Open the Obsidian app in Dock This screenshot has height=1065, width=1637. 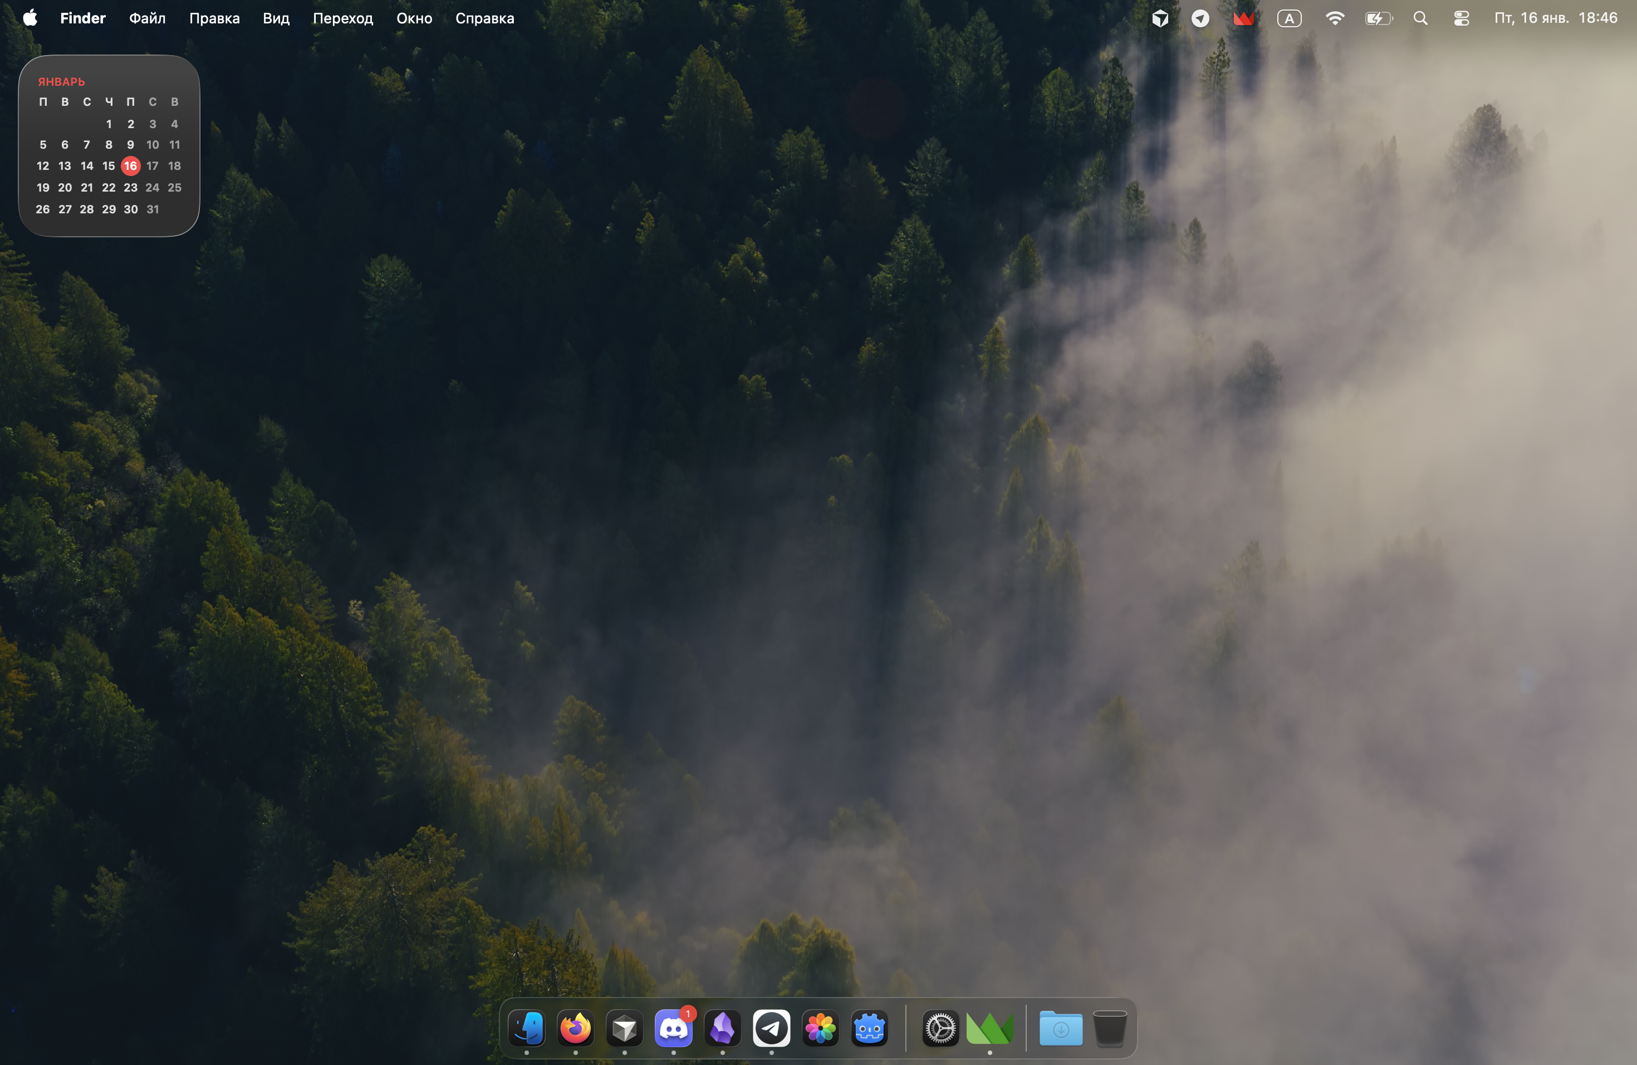coord(722,1029)
